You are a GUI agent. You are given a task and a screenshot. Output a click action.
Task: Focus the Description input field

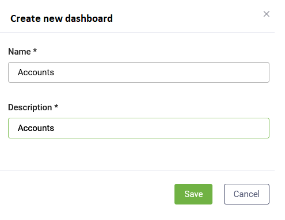[x=139, y=128]
